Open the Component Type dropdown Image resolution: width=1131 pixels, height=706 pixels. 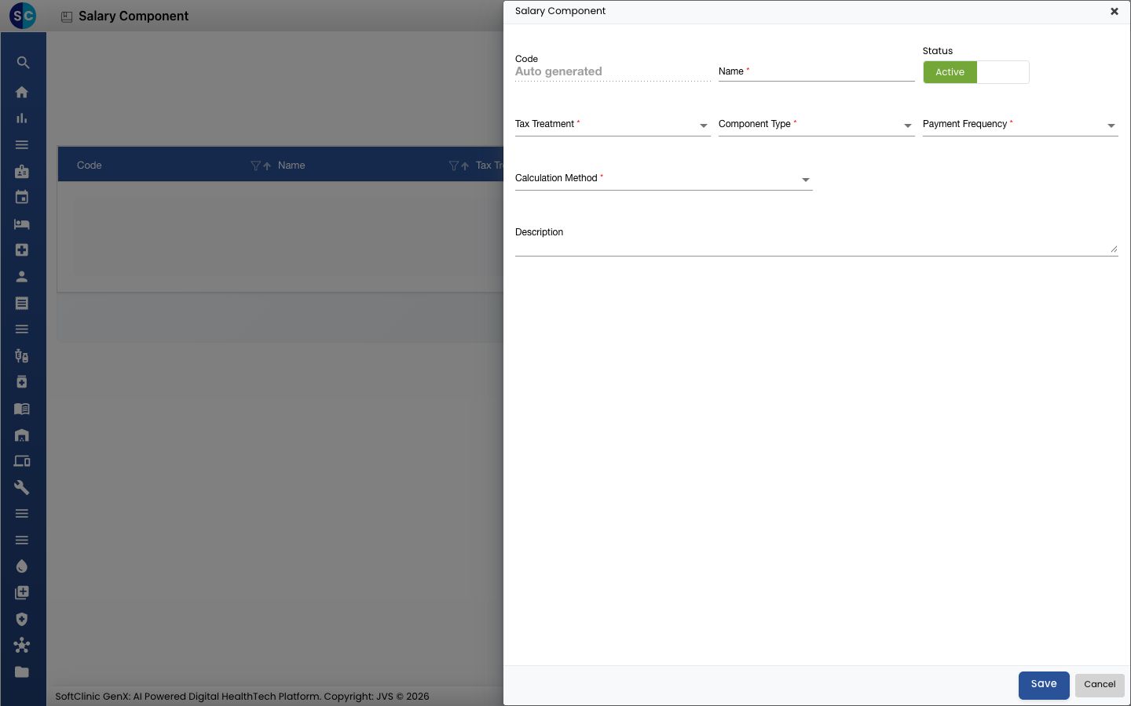817,125
